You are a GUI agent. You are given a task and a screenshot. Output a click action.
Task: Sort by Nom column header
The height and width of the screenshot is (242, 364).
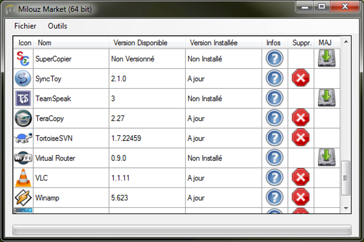point(71,43)
